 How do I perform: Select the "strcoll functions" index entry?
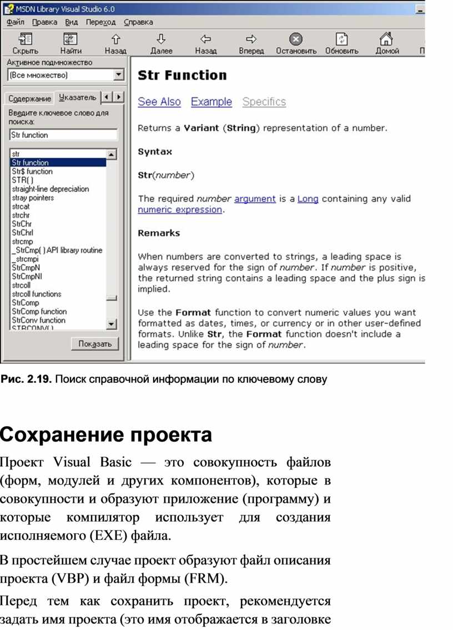(x=37, y=294)
